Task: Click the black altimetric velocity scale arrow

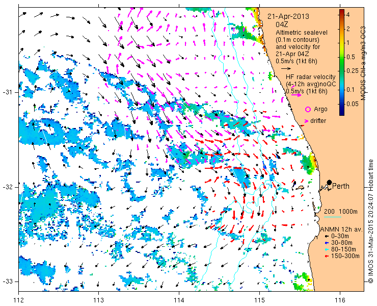Action: 286,69
